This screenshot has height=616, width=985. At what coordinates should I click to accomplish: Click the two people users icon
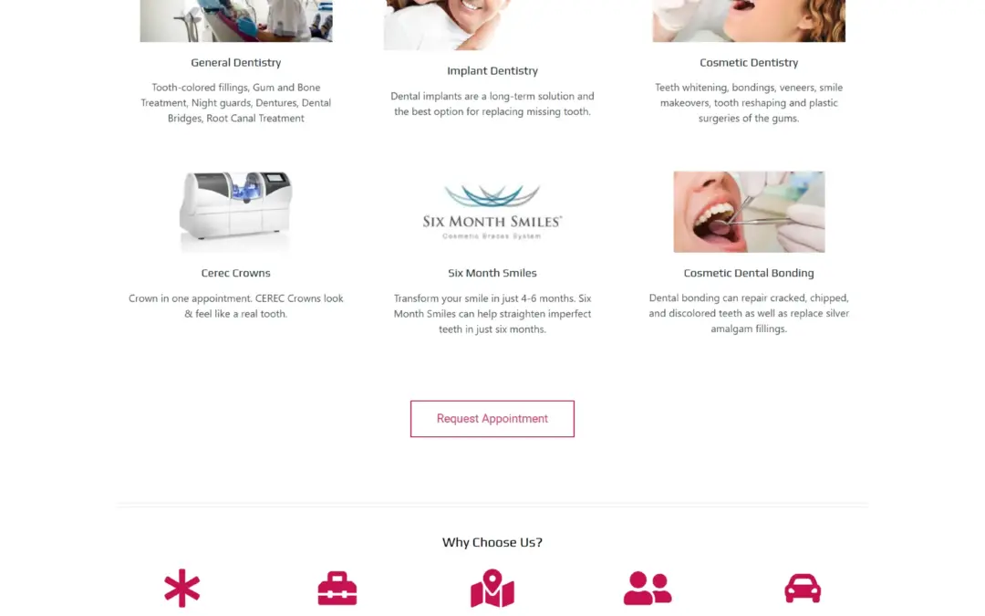(648, 589)
